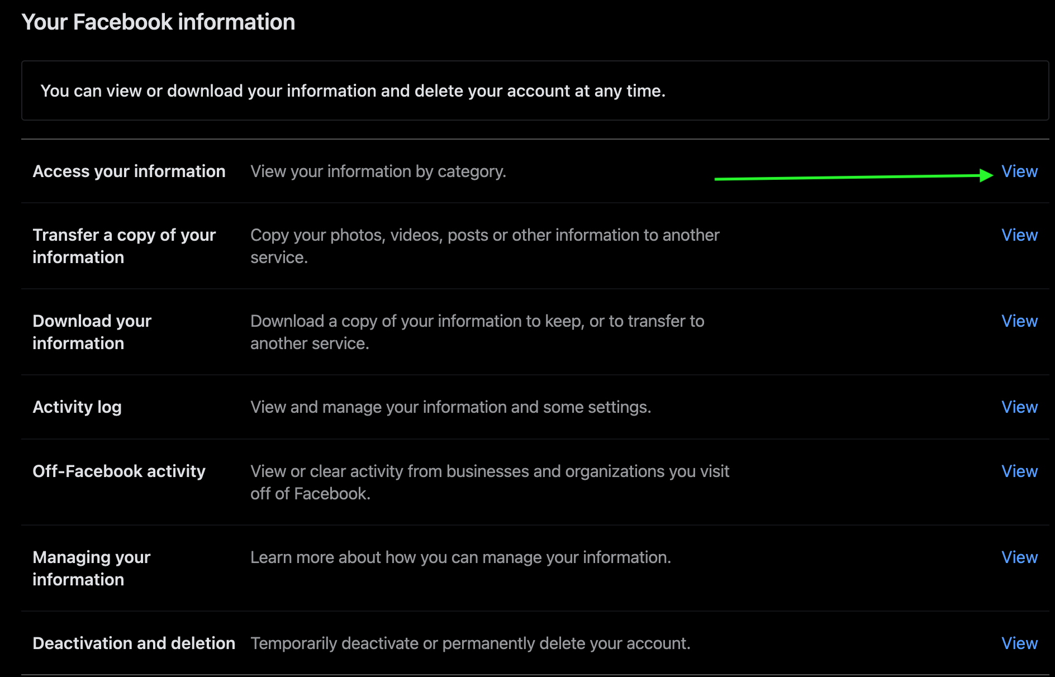
Task: Select Transfer a copy of your information title
Action: tap(124, 246)
